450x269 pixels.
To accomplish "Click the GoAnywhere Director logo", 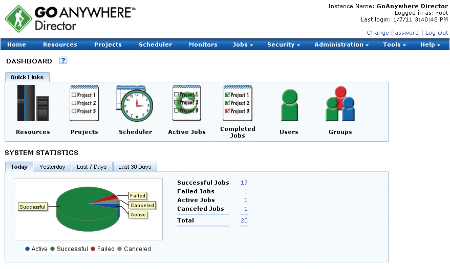I will coord(70,18).
